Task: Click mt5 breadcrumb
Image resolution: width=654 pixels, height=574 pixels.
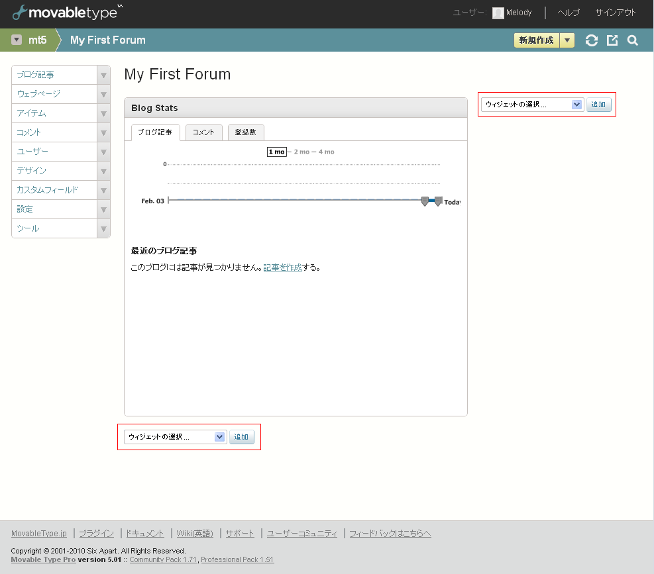Action: (38, 40)
